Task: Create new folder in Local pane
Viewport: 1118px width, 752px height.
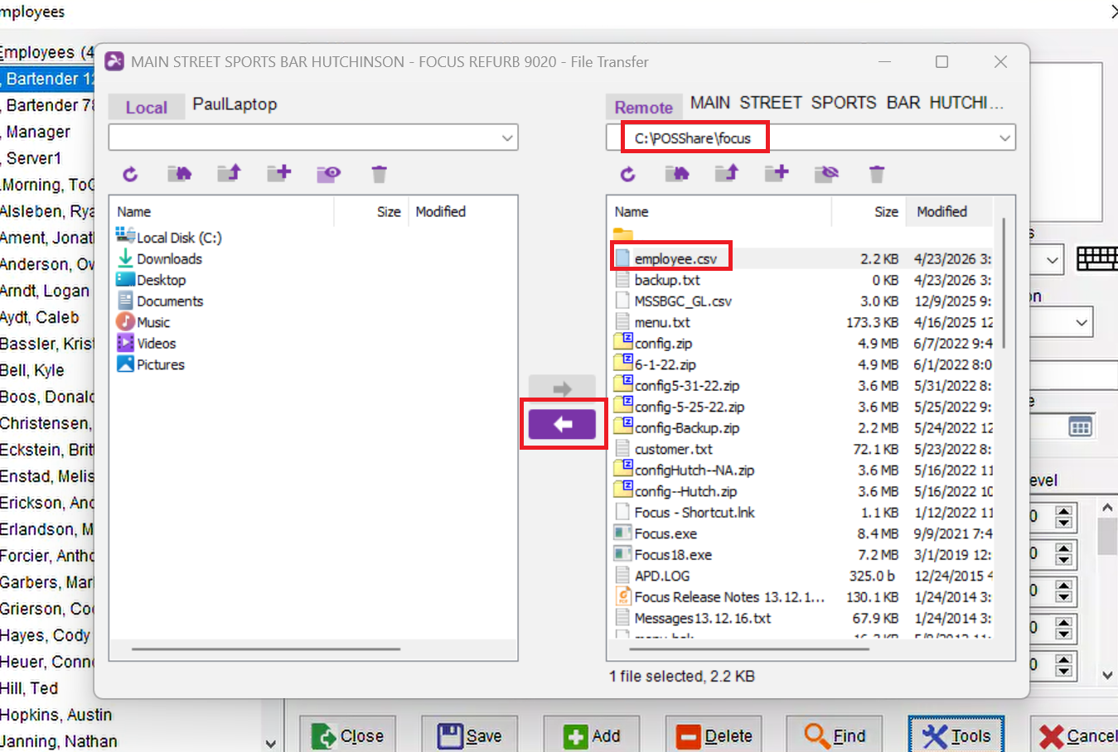Action: click(x=279, y=173)
